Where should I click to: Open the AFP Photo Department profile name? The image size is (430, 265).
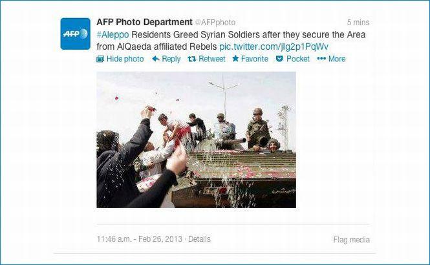[144, 22]
